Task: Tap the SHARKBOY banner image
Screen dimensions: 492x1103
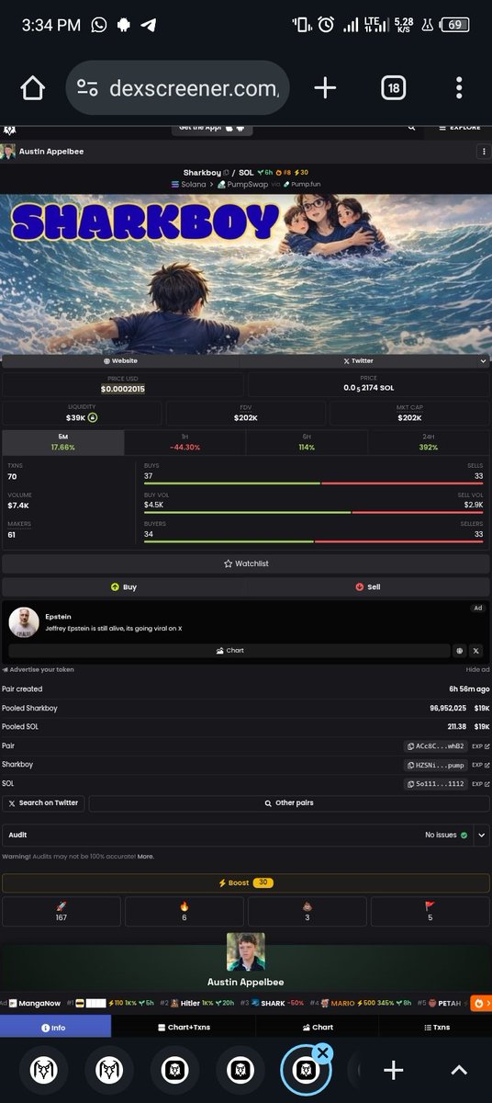Action: [246, 274]
